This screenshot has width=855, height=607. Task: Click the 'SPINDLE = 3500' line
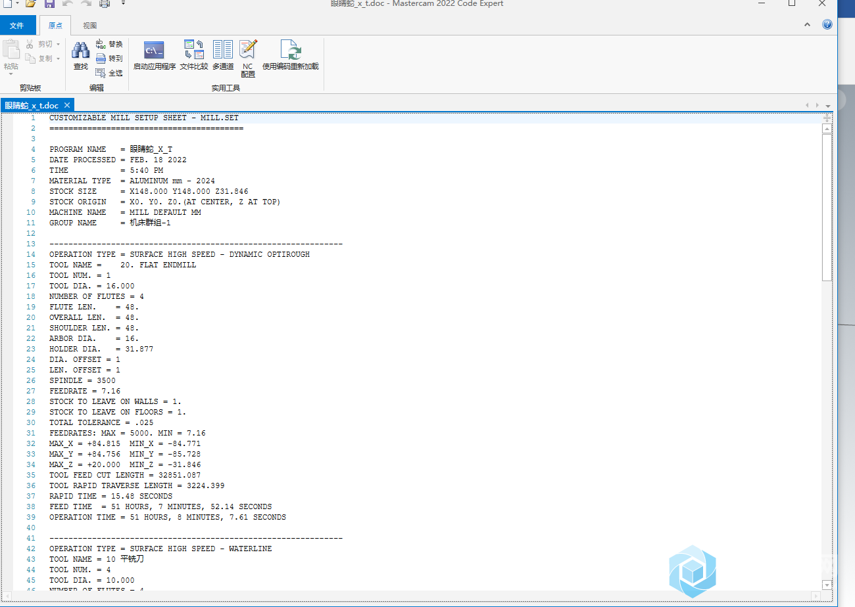tap(82, 380)
